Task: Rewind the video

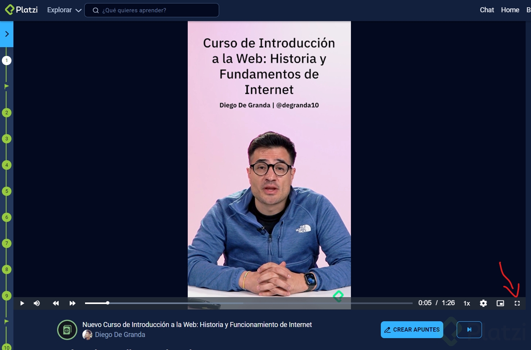Action: click(x=56, y=303)
